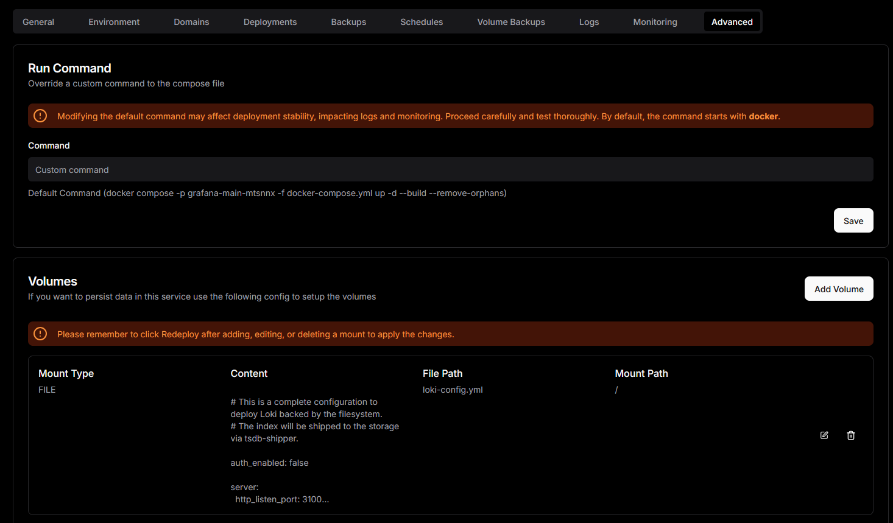
Task: Go to the Volume Backups tab
Action: pyautogui.click(x=511, y=22)
